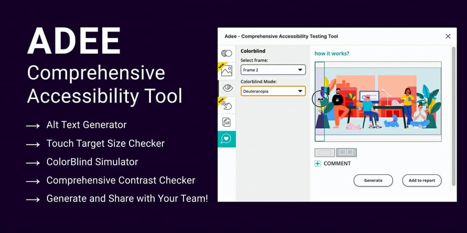The width and height of the screenshot is (467, 233).
Task: Expand the Colorblind Mode dropdown
Action: click(x=273, y=91)
